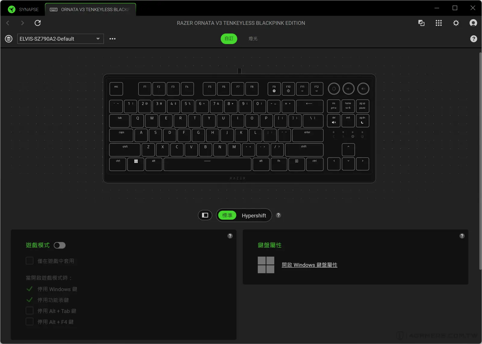The image size is (482, 344).
Task: Select the Ornata V3 Tenkeyless device tab
Action: tap(90, 9)
